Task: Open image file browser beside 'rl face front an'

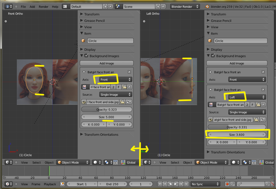Action: coord(124,87)
